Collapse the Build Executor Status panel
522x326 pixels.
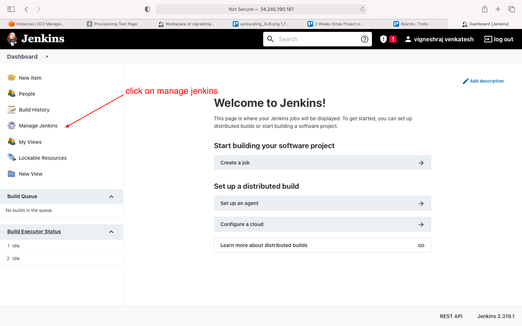[x=111, y=232]
